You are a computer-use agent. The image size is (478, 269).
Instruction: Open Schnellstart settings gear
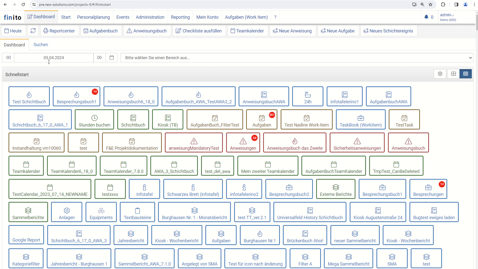tap(440, 74)
